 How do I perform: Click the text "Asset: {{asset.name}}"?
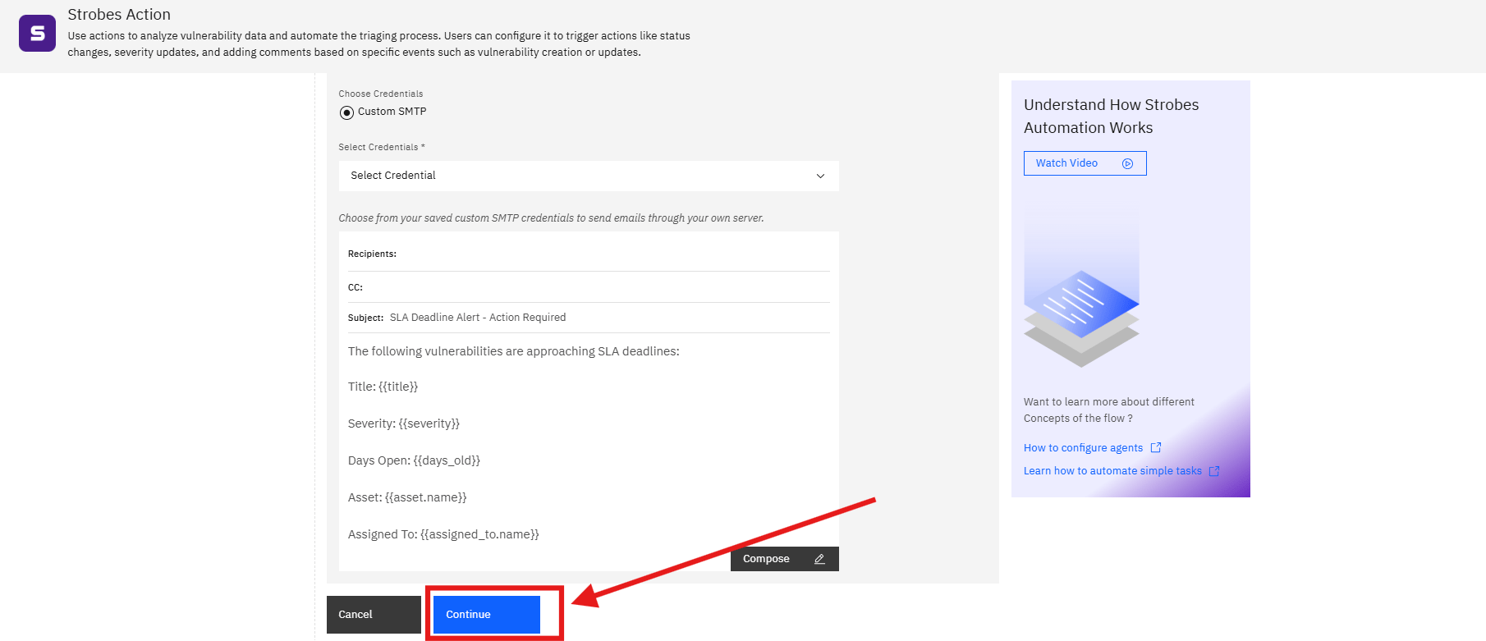[407, 497]
